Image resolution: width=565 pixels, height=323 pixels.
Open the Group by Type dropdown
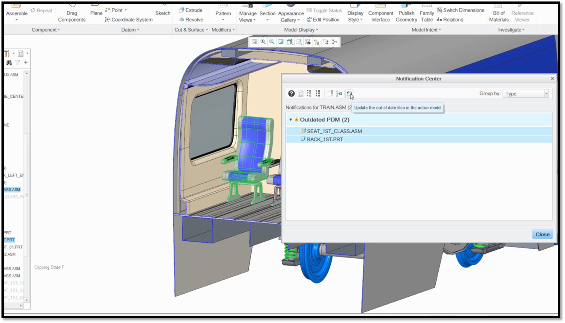click(525, 94)
